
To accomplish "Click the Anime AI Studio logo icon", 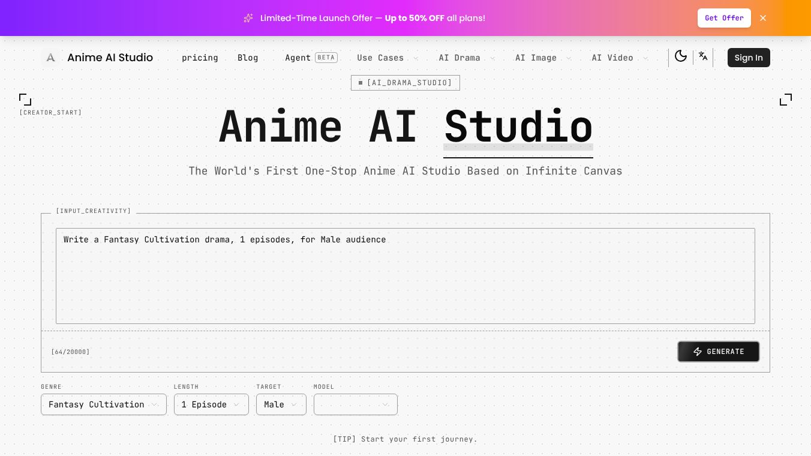I will point(50,58).
